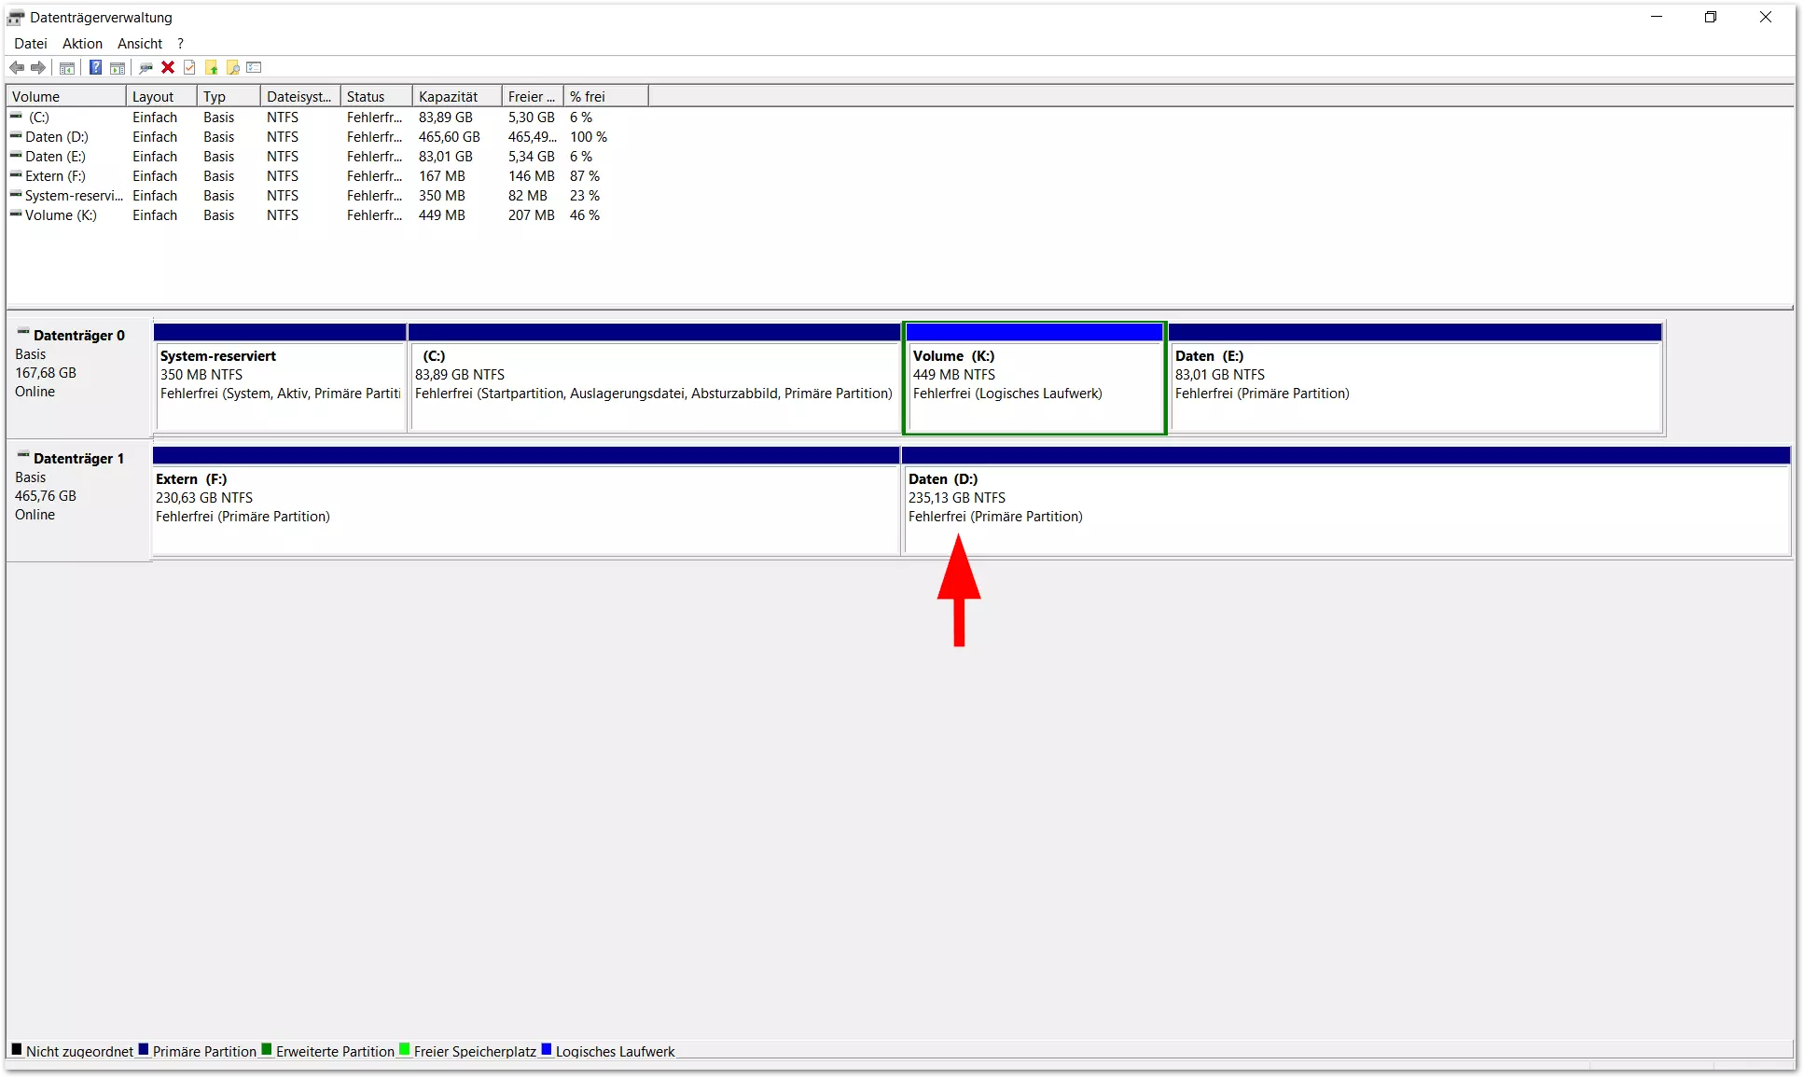Select the System-reserviert 350 MB partition block
This screenshot has width=1804, height=1078.
point(280,377)
